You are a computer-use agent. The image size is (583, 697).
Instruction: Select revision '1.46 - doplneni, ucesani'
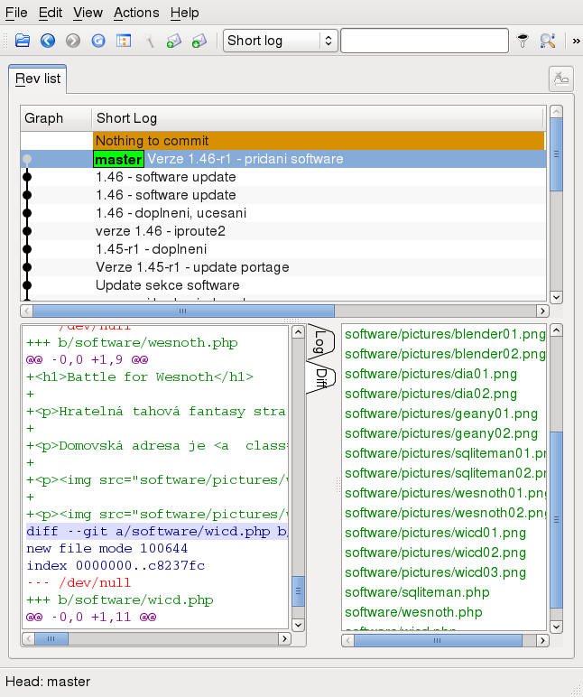[171, 213]
